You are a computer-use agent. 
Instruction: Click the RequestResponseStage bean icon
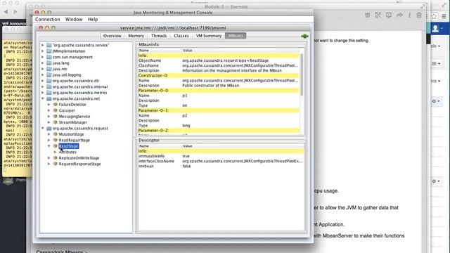point(55,164)
